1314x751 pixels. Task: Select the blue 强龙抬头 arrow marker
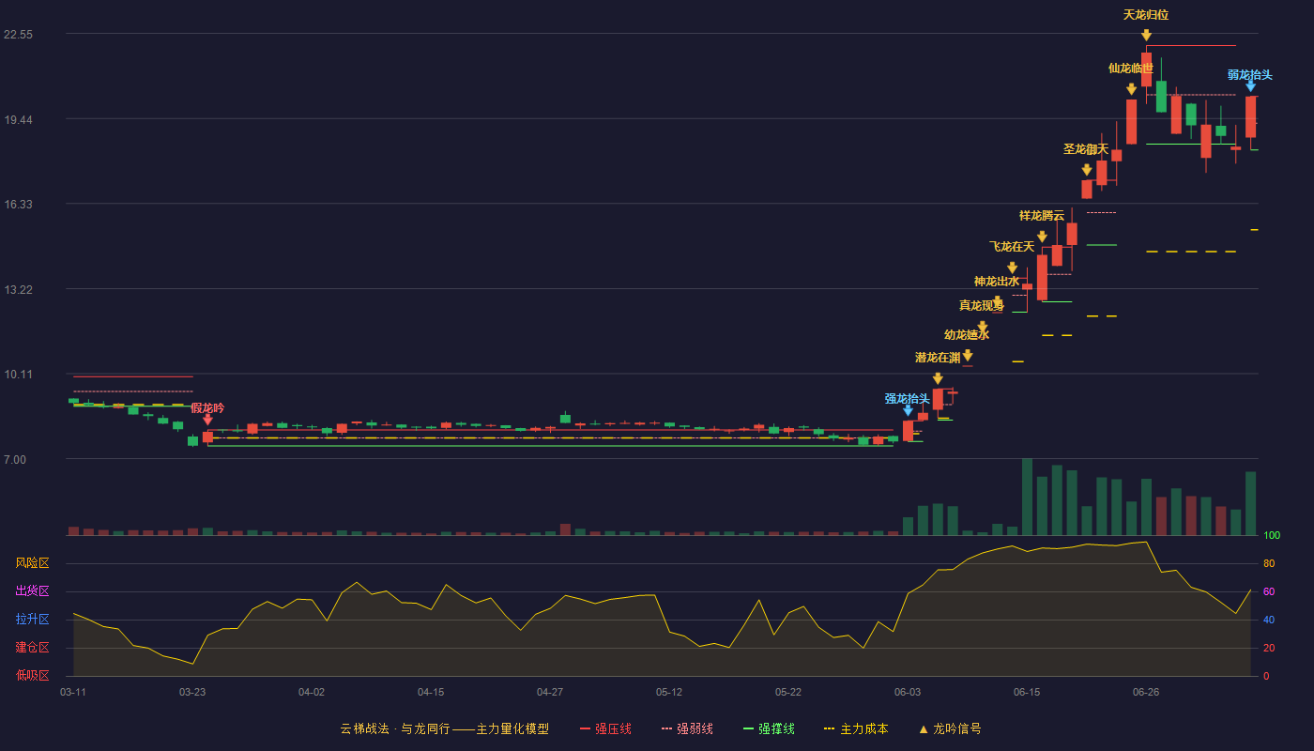click(x=908, y=410)
